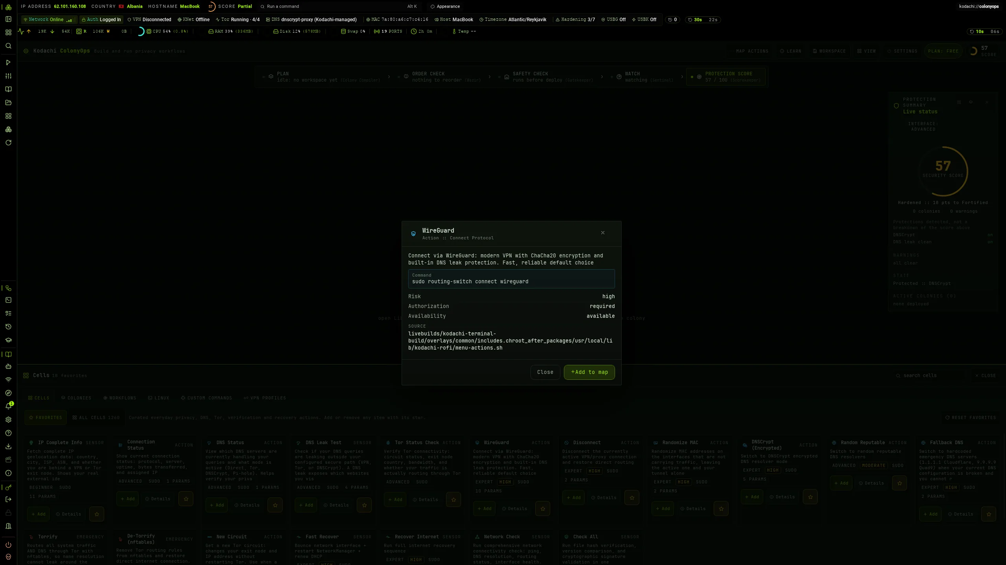Viewport: 1006px width, 565px height.
Task: Click the command text sudo routing-switch connect wireguard
Action: point(470,282)
